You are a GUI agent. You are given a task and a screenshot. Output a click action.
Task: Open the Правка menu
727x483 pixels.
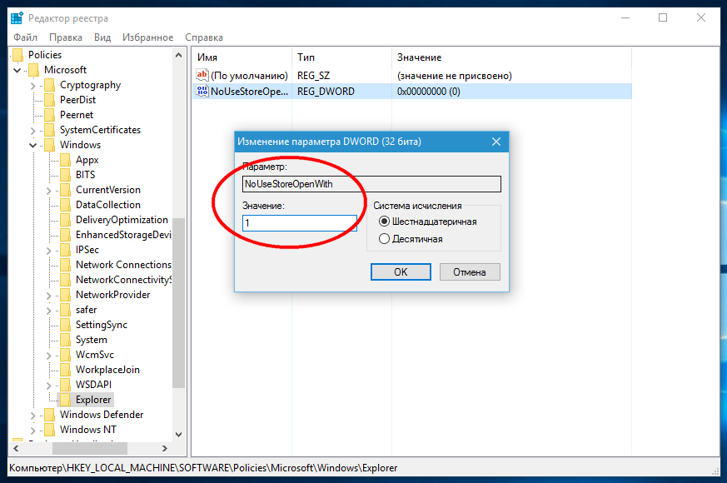66,37
